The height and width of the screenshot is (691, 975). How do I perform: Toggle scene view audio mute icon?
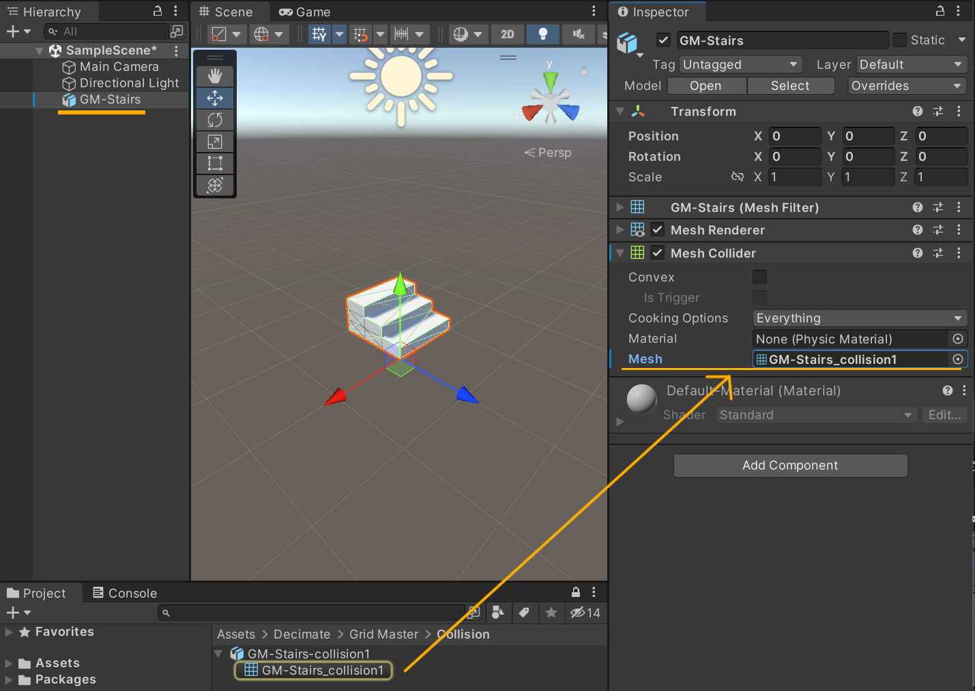pos(577,34)
